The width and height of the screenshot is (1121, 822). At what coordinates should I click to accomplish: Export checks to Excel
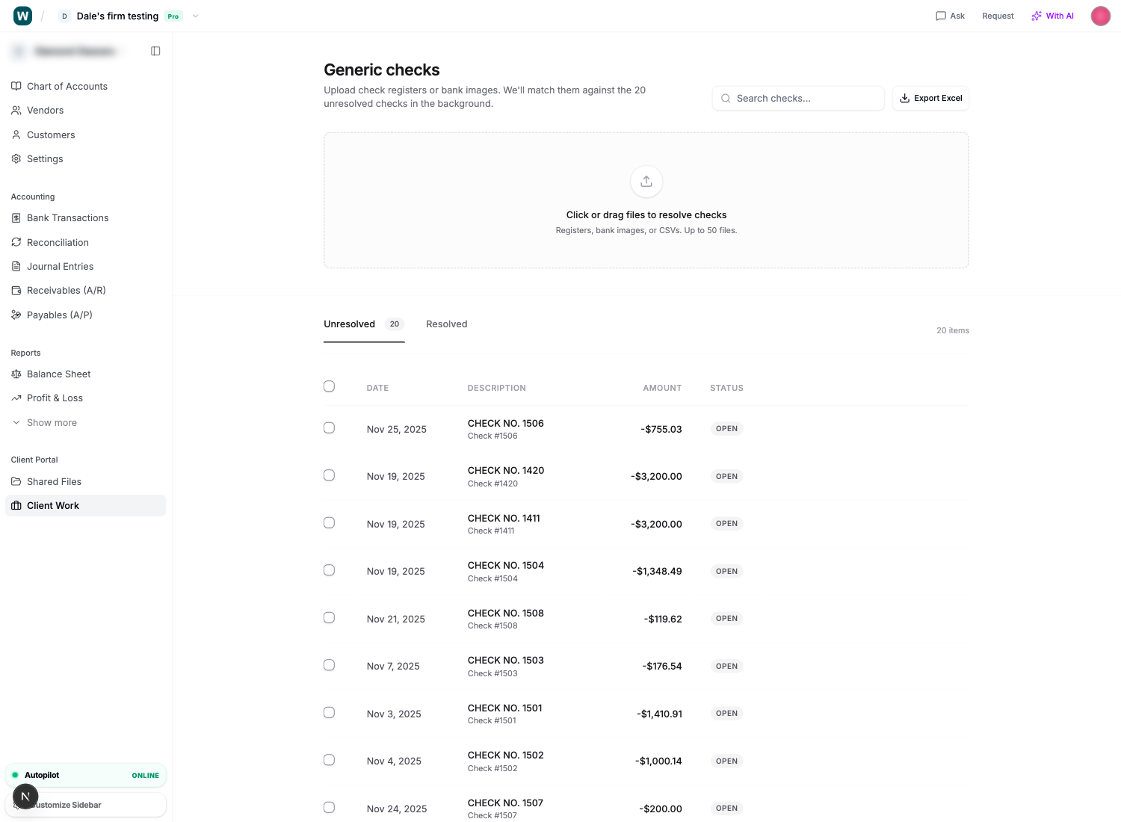[x=930, y=98]
